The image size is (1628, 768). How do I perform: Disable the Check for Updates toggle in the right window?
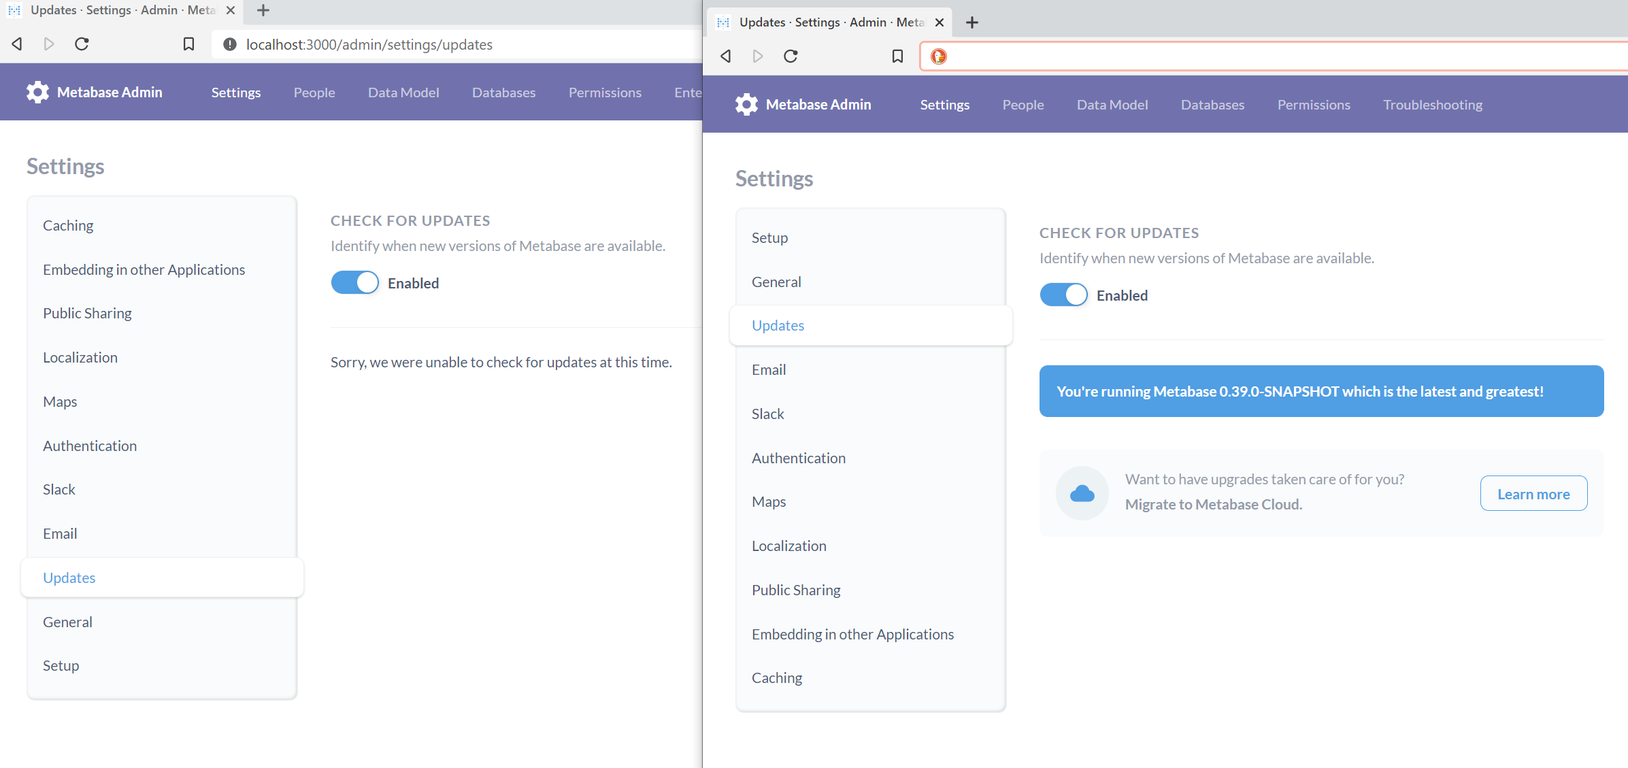pos(1063,295)
